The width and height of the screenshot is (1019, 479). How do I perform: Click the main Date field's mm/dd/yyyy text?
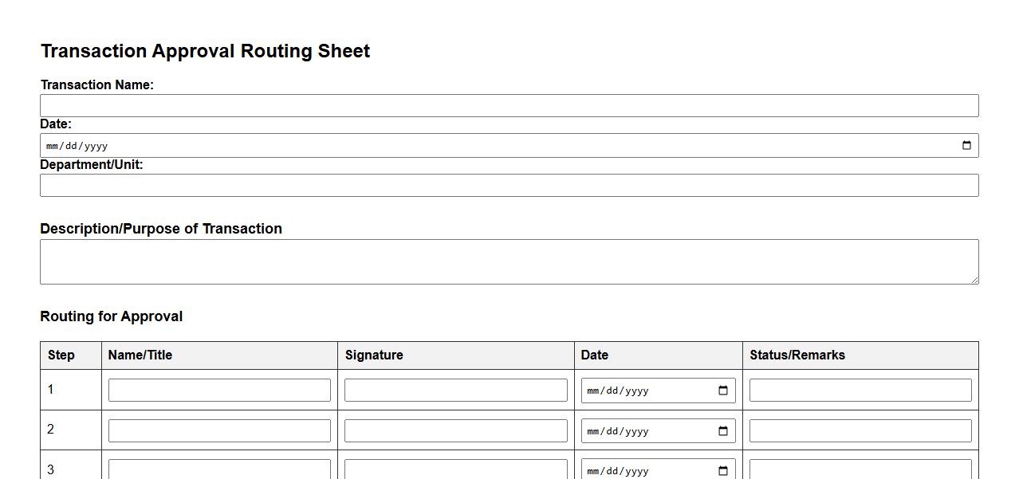pos(77,146)
